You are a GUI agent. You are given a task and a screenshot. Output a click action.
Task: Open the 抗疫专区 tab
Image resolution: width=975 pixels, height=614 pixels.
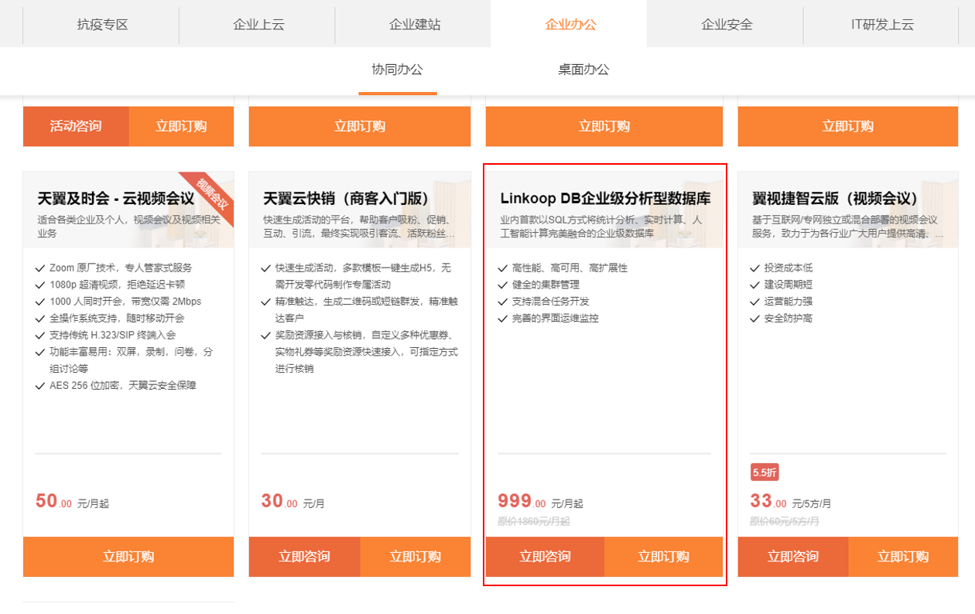[102, 24]
